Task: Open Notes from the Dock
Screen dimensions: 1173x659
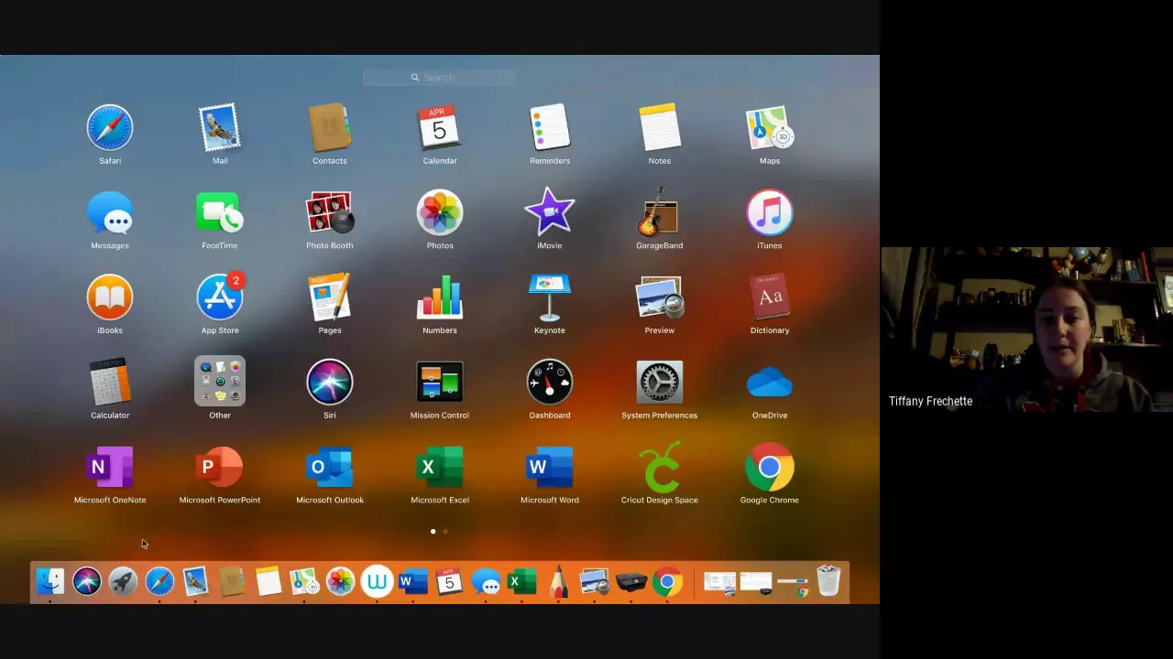Action: click(x=269, y=581)
